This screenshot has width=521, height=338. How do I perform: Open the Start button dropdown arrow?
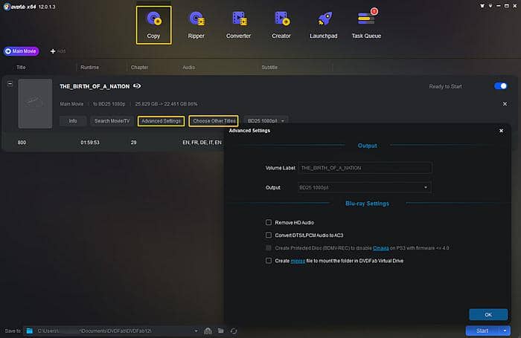(x=505, y=331)
